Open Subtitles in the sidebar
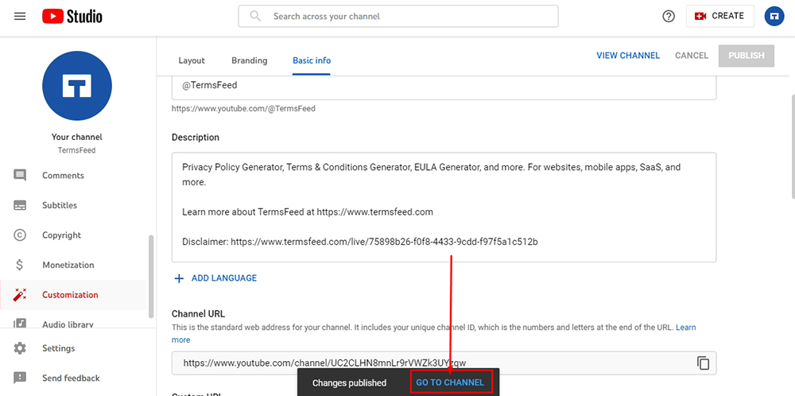The height and width of the screenshot is (396, 795). 73,205
